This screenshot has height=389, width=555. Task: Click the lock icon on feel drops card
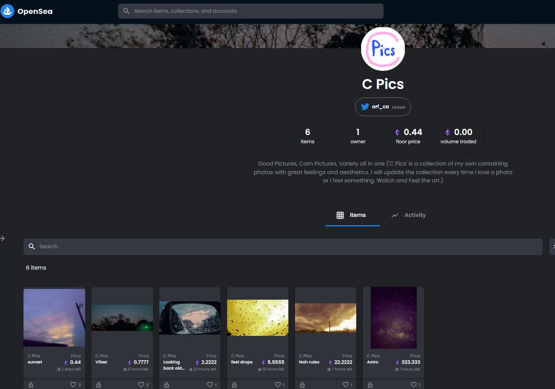(x=234, y=385)
